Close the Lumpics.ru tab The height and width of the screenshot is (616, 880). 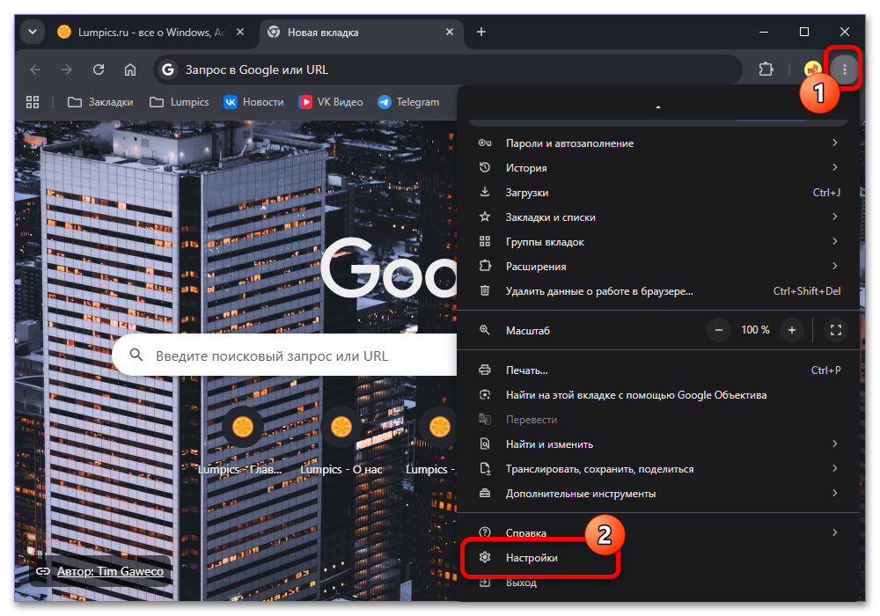(x=240, y=32)
